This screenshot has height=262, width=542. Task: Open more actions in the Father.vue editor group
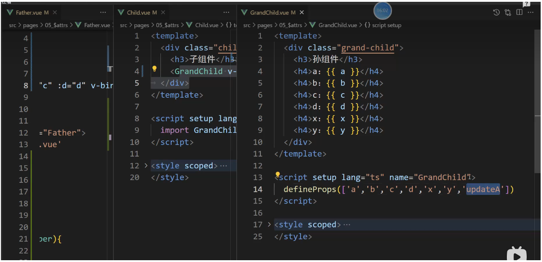coord(103,13)
